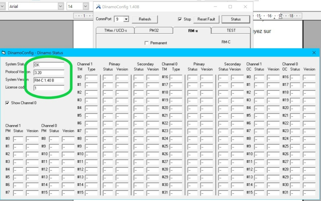Select the System Version field RM-C 1.40 B
Screen dimensions: 321x201
pos(49,80)
